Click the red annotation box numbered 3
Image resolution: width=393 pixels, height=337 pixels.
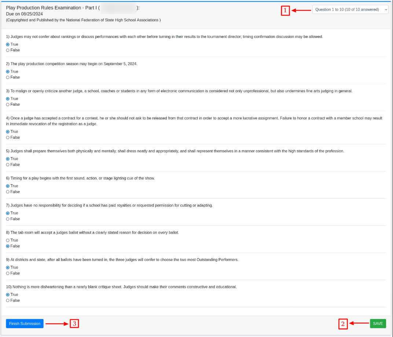(x=74, y=324)
